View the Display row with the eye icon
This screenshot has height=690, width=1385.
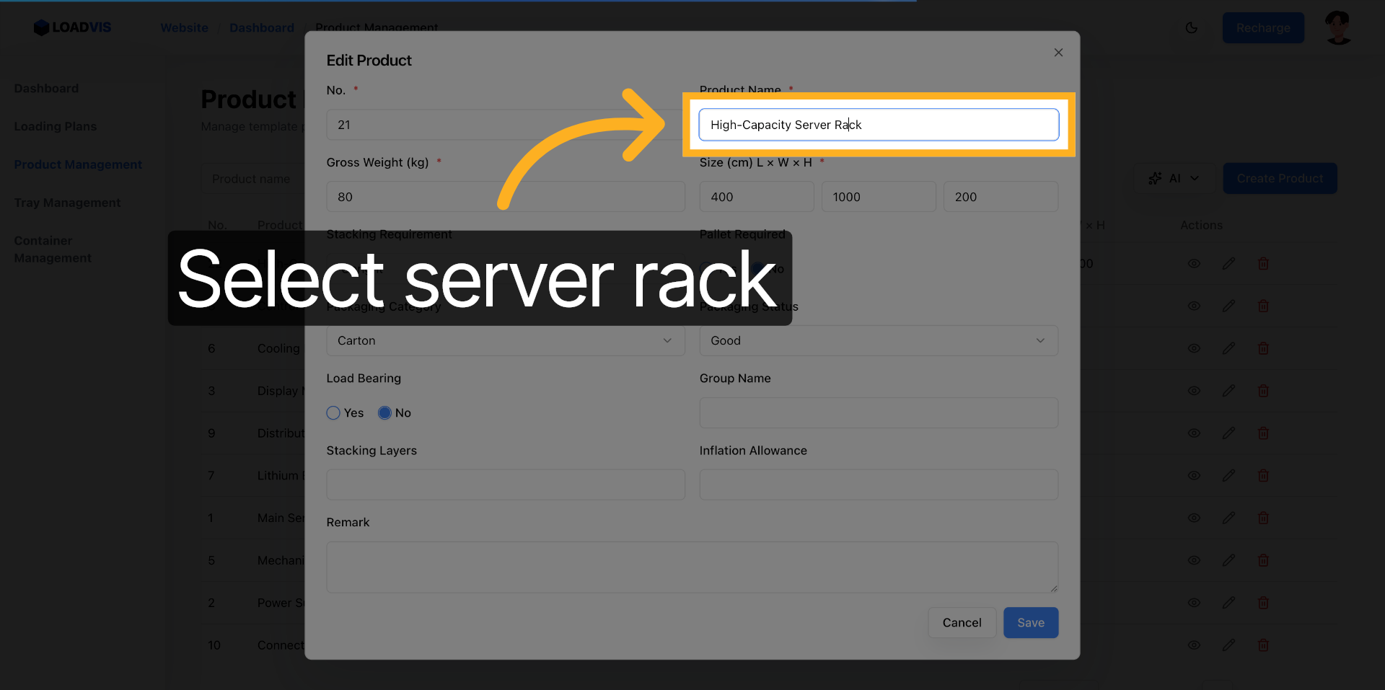1194,391
